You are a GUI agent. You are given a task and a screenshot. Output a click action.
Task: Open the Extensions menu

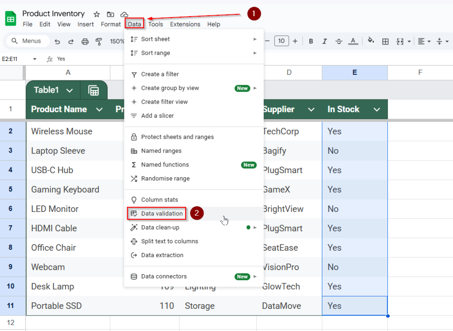tap(185, 24)
